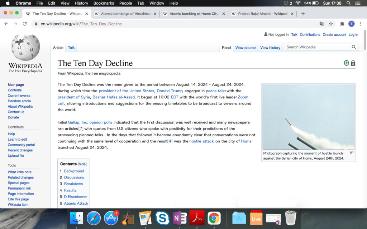367x229 pixels.
Task: Follow the Bashar Hafez al-Assad link
Action: point(114,97)
